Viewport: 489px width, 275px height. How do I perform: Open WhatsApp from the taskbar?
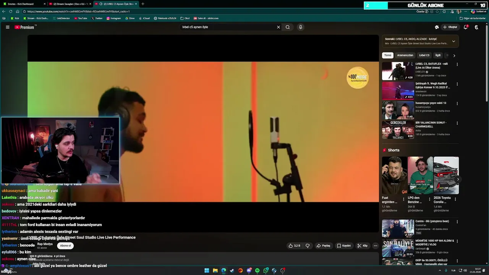266,270
